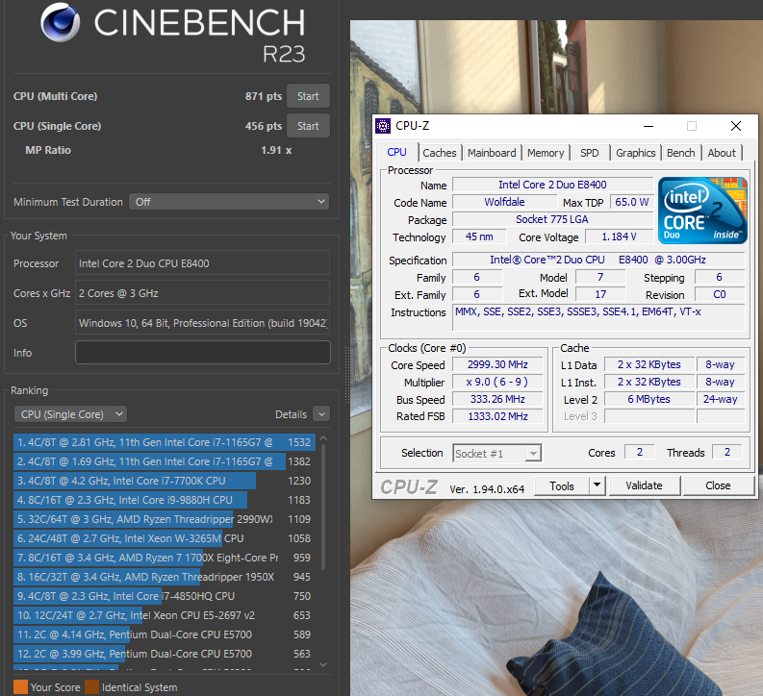Click the Instructions list MMX, SSE field
The image size is (763, 696).
tap(598, 318)
